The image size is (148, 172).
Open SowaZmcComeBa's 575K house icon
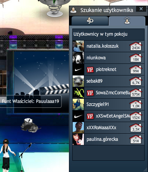pyautogui.click(x=136, y=93)
